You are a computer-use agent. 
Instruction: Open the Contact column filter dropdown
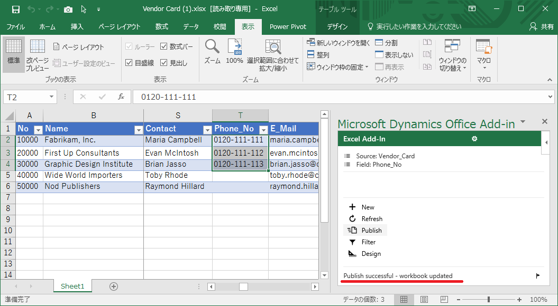click(x=207, y=130)
